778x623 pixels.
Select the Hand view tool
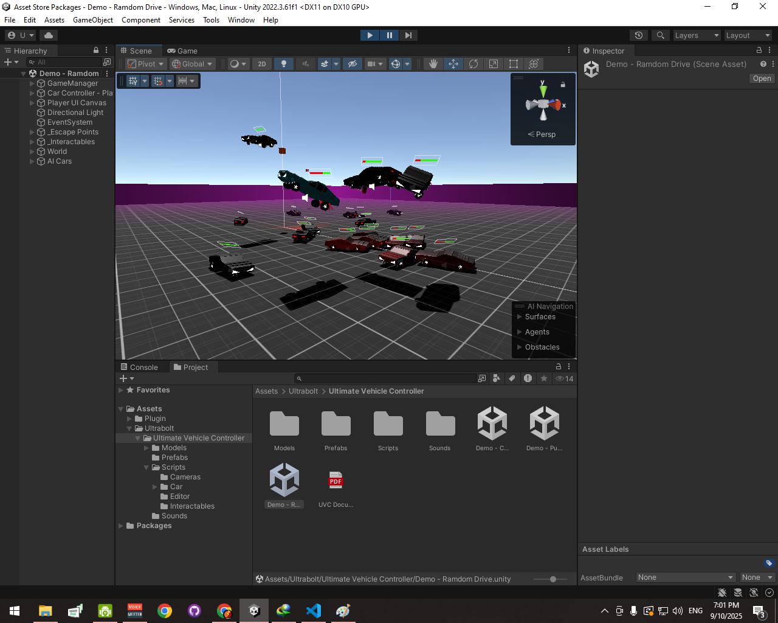coord(433,64)
